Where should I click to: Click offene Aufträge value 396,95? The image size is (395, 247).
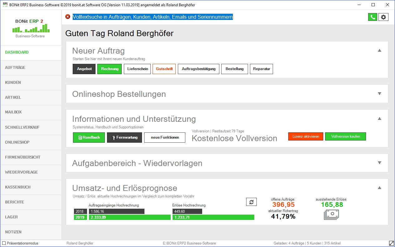(x=283, y=205)
